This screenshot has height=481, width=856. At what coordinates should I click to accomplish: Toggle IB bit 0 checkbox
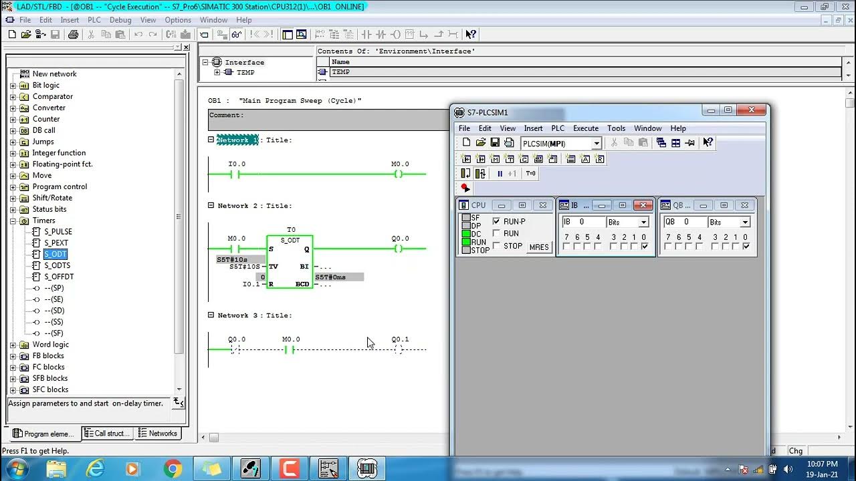[x=644, y=247]
